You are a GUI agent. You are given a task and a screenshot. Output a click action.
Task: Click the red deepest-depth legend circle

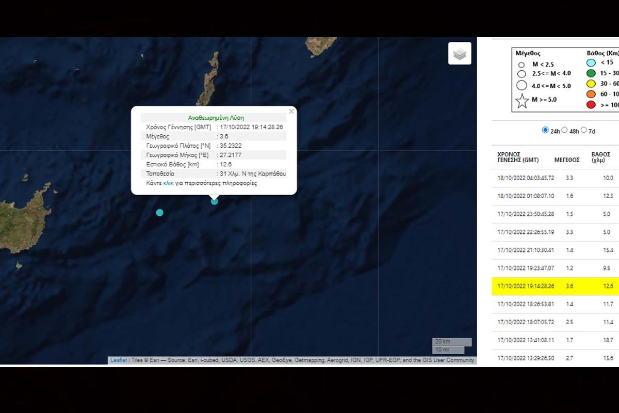tap(592, 105)
